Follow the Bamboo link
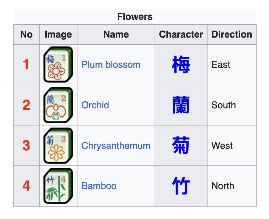The width and height of the screenshot is (269, 219). click(x=99, y=186)
